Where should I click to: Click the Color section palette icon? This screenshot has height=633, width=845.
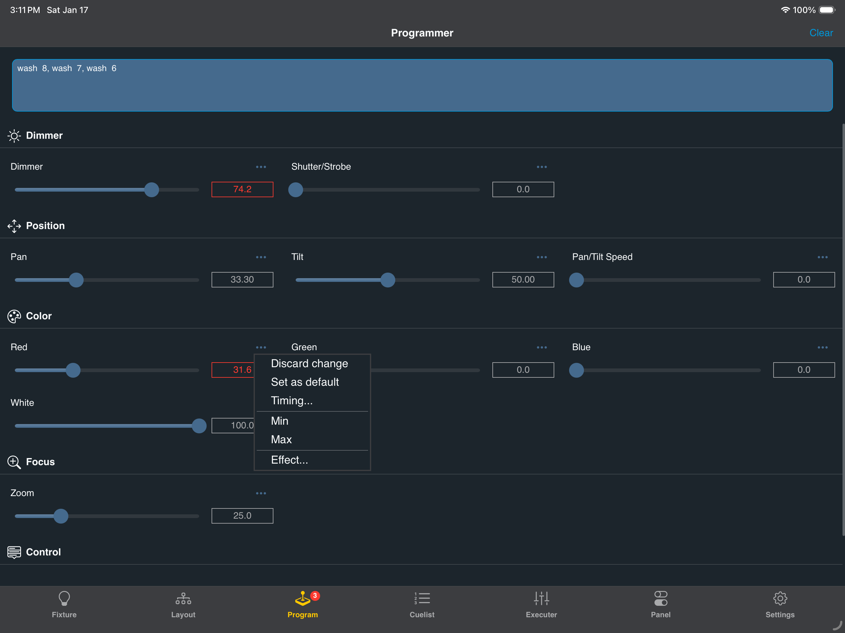pos(14,316)
